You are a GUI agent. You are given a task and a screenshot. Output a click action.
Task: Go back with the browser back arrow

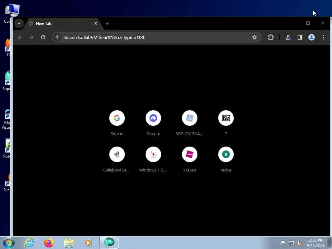[x=20, y=37]
